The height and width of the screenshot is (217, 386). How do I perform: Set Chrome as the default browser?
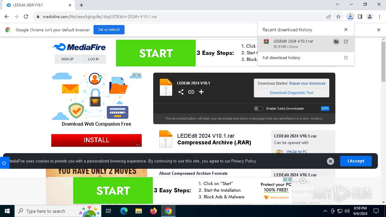(109, 30)
